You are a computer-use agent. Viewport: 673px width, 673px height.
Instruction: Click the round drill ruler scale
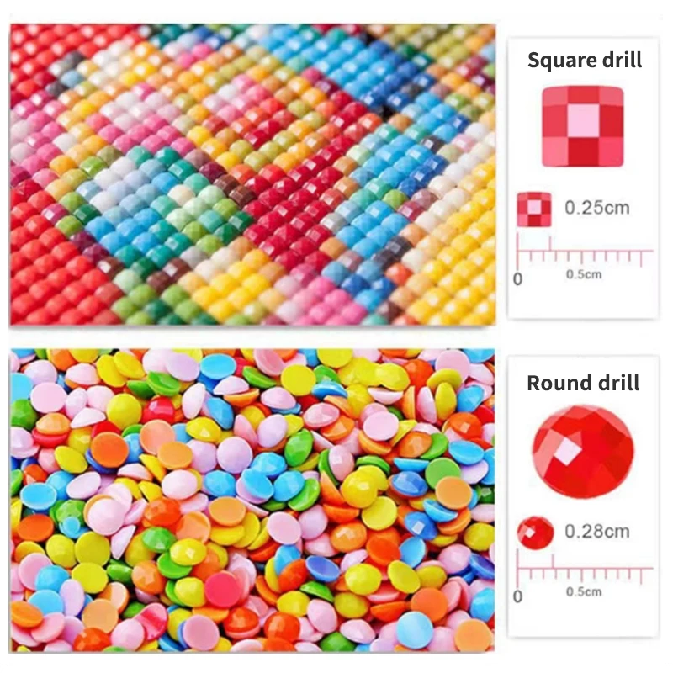pyautogui.click(x=585, y=567)
